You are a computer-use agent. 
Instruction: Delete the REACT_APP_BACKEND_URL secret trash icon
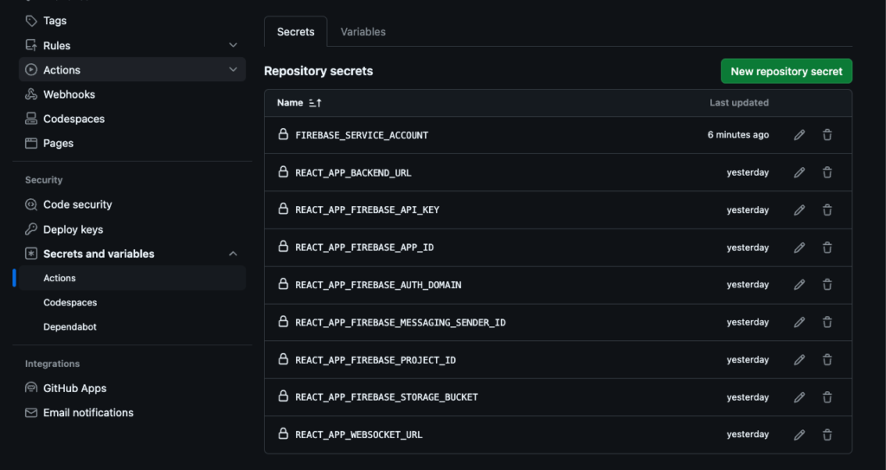[x=827, y=172]
